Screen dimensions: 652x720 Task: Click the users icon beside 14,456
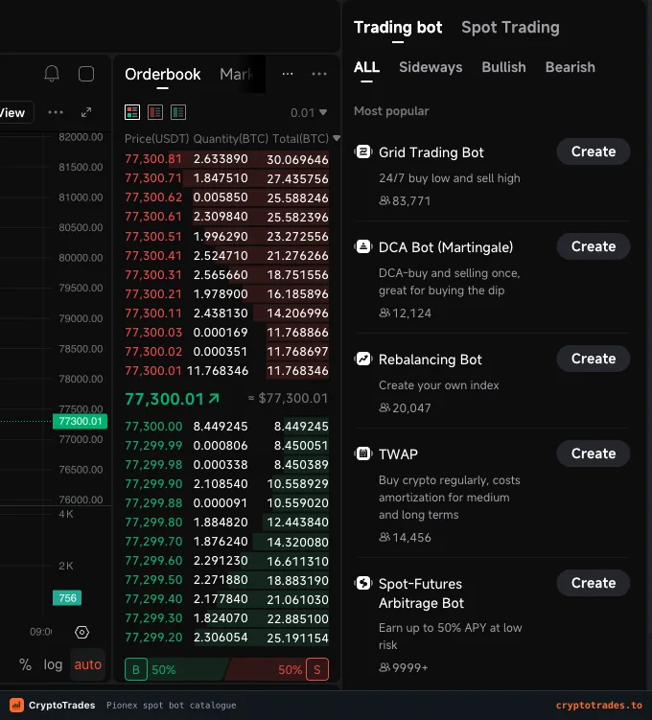(384, 537)
